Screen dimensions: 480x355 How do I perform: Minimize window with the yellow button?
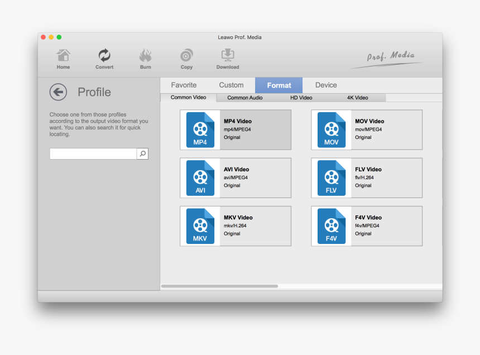click(51, 37)
